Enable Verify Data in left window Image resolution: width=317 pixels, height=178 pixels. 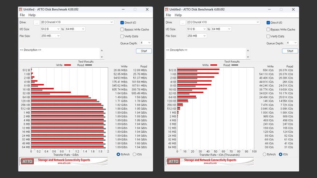(x=122, y=36)
